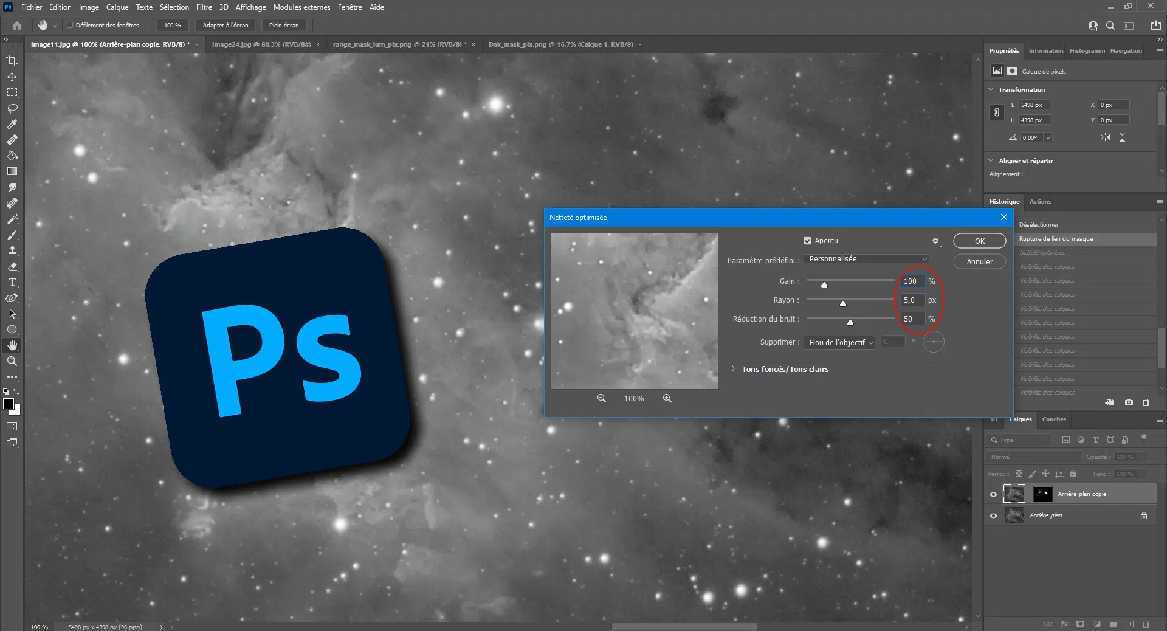Open the Paramètre prédéfini dropdown
Screen dimensions: 1167x631
point(867,259)
